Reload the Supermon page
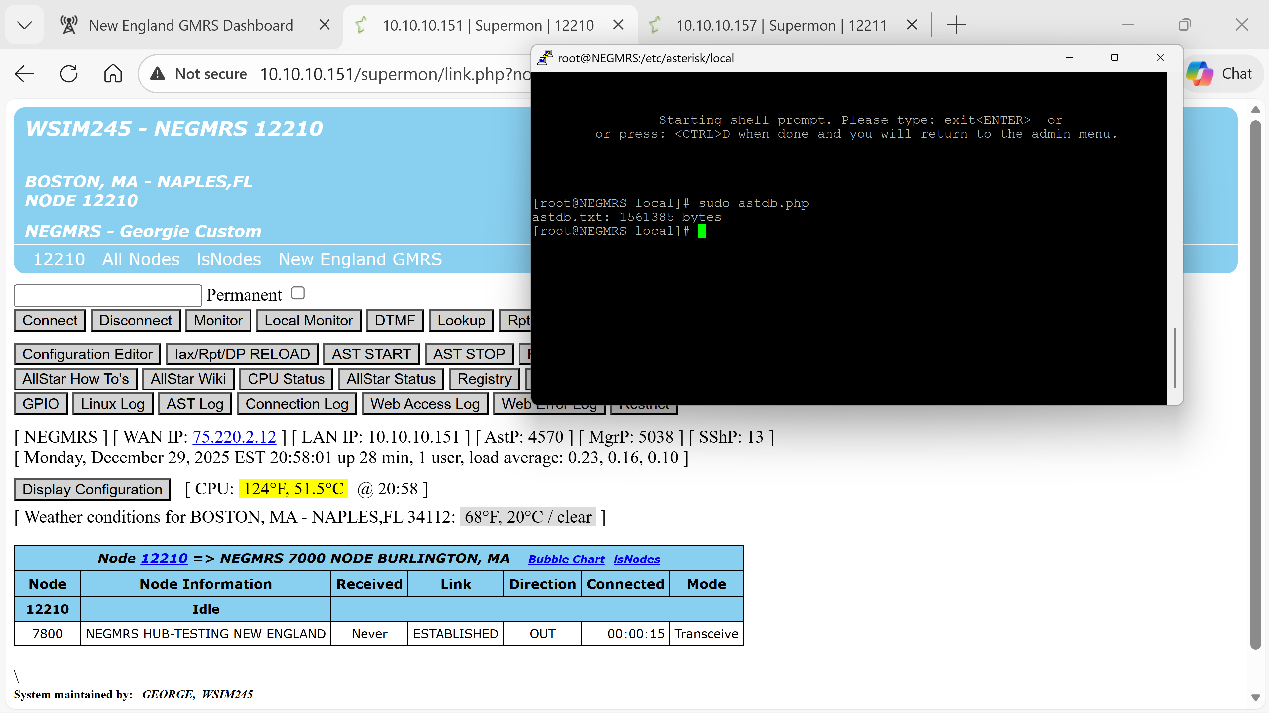1269x713 pixels. point(68,74)
